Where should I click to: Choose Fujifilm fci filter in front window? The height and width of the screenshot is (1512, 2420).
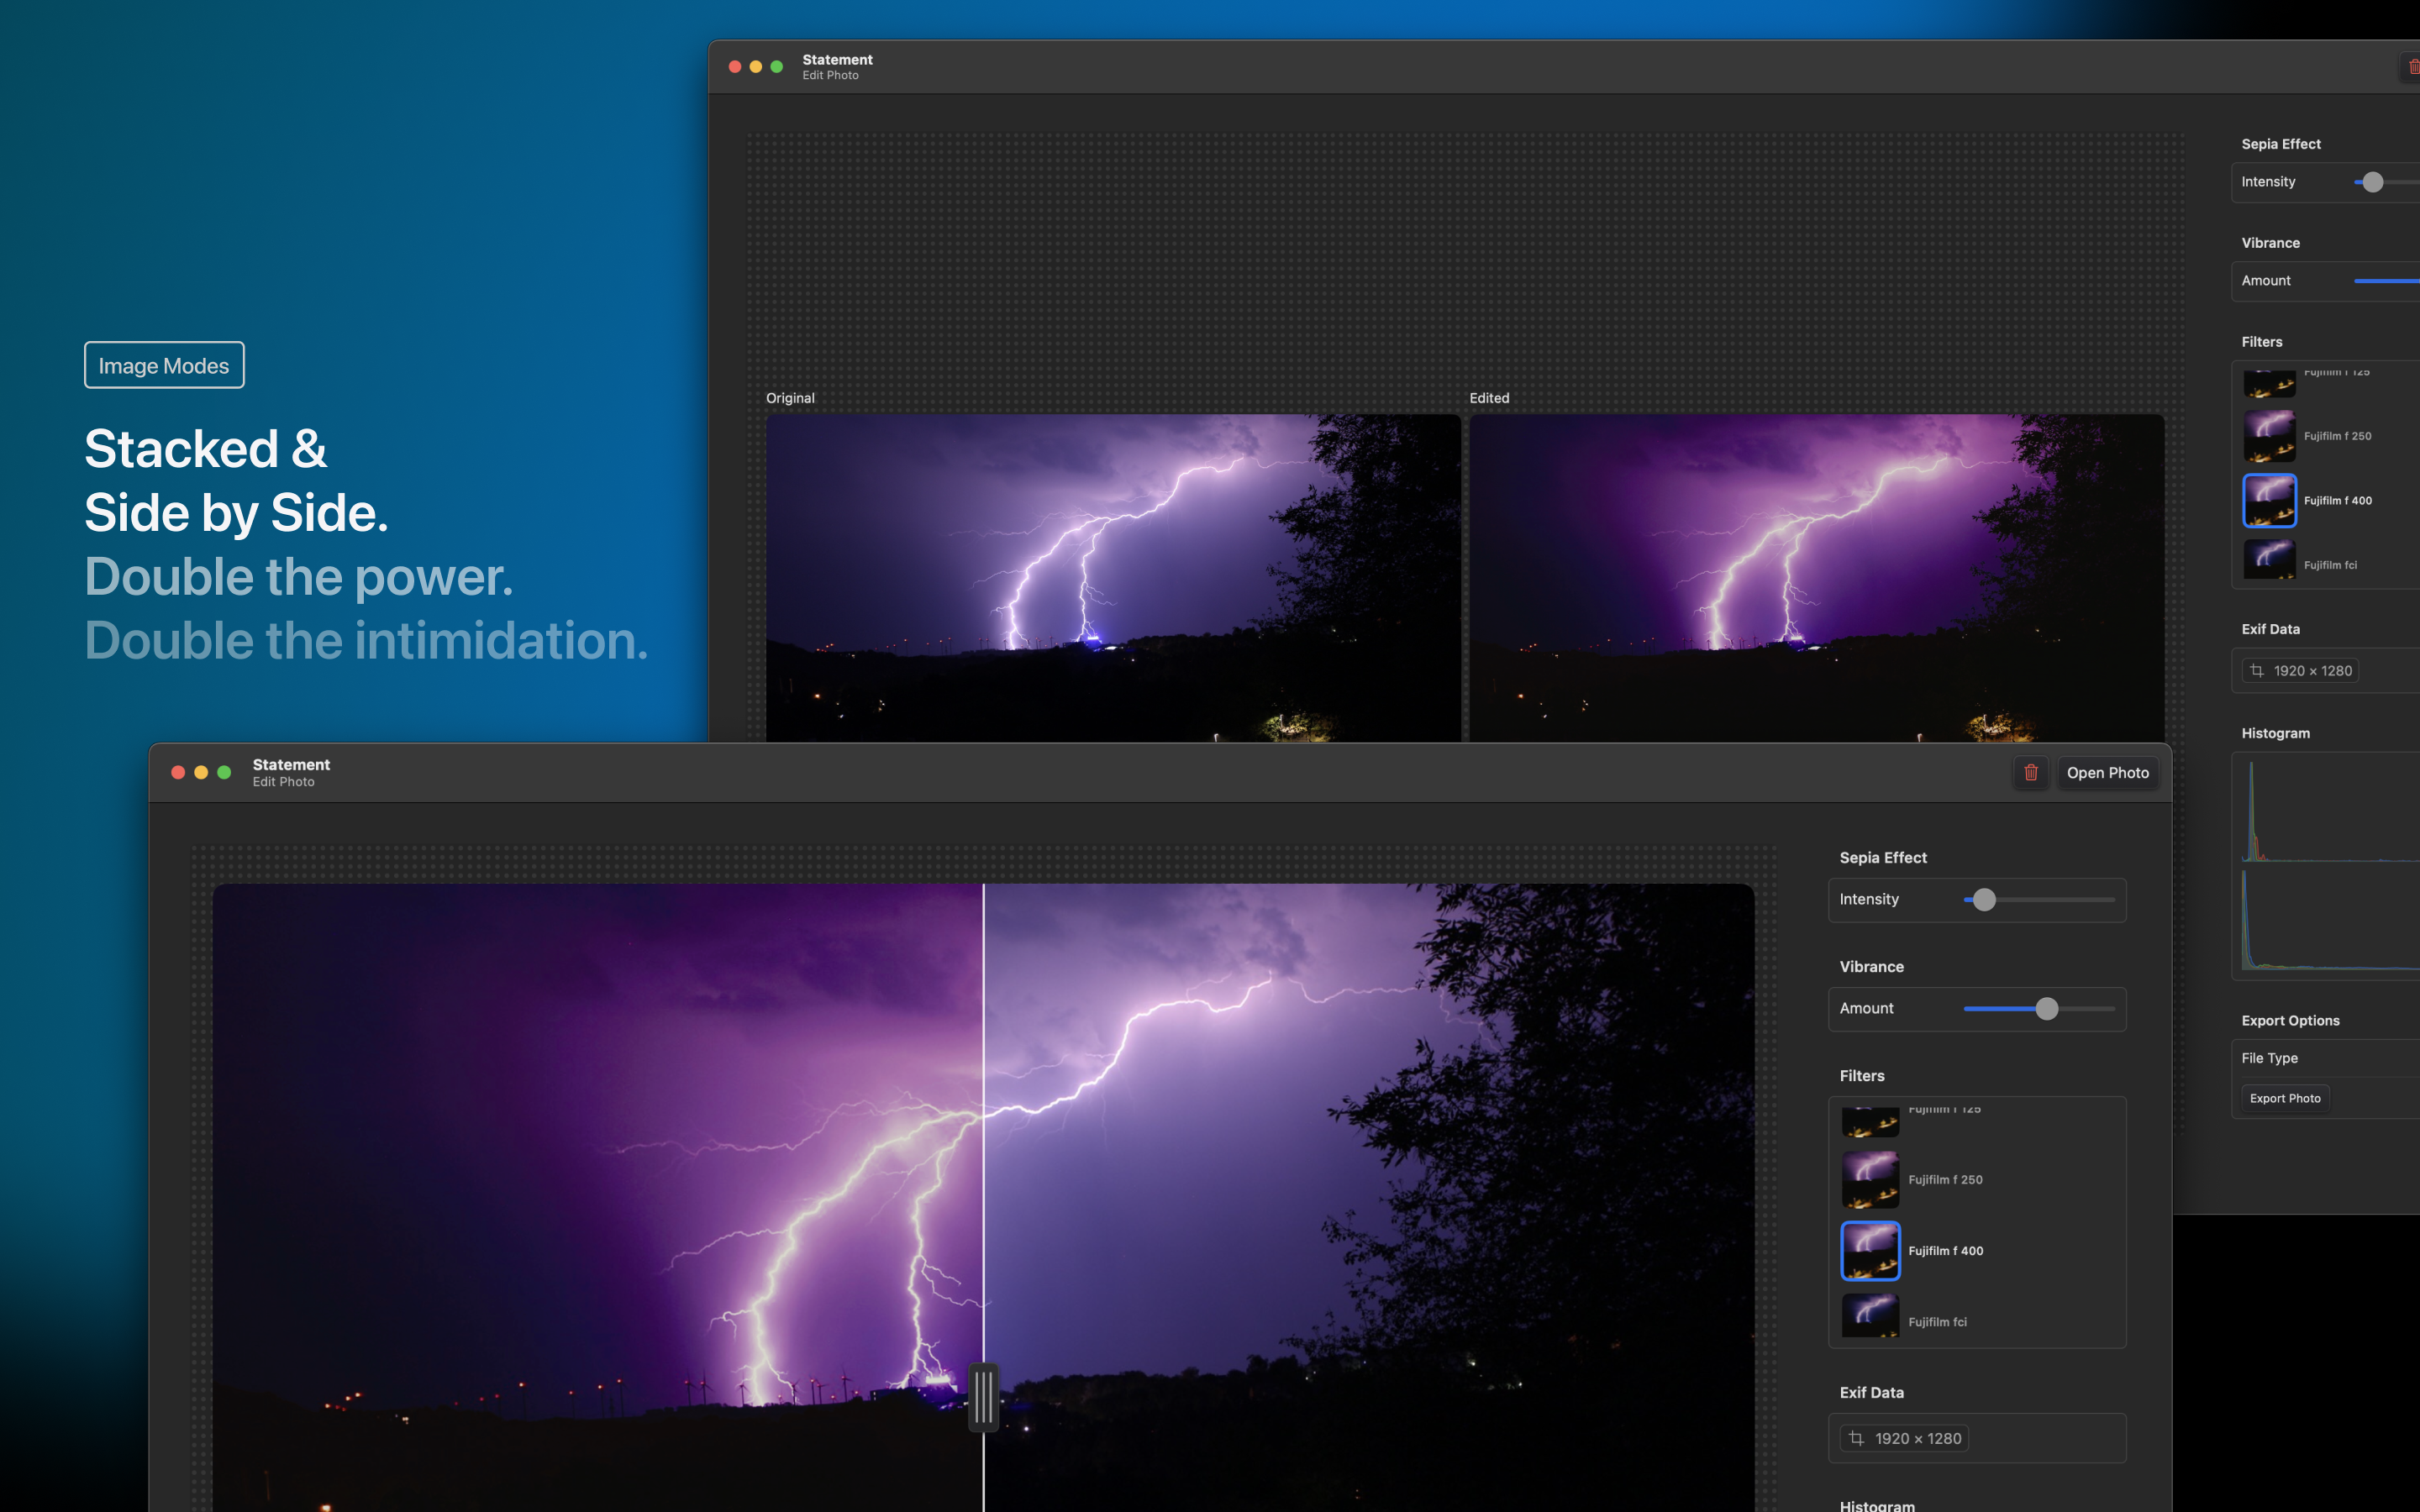tap(1870, 1318)
